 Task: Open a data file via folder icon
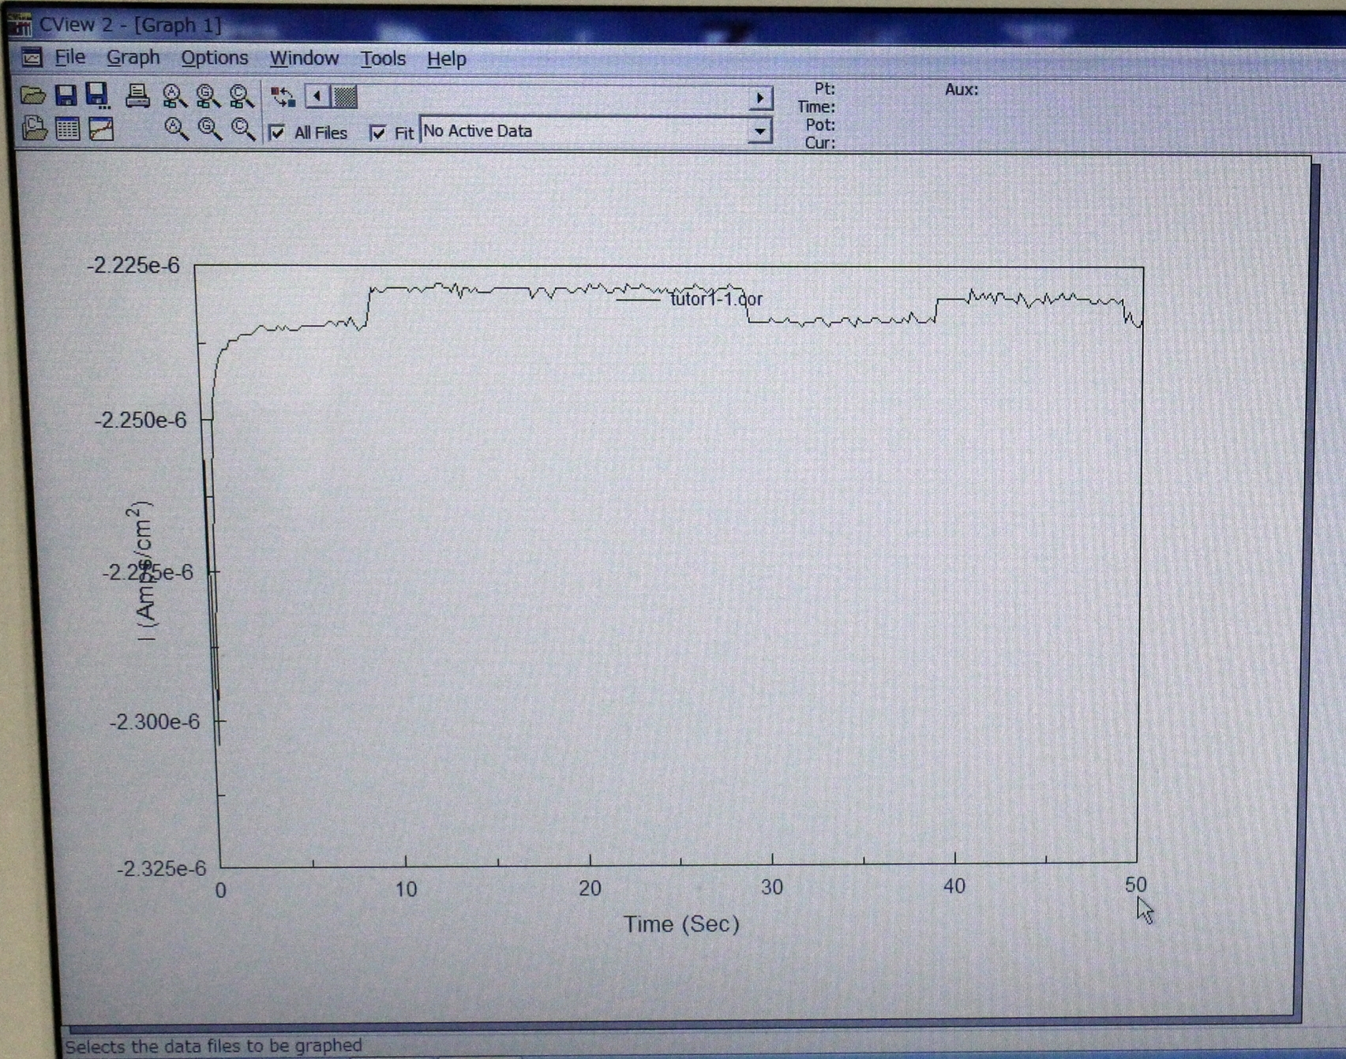32,95
